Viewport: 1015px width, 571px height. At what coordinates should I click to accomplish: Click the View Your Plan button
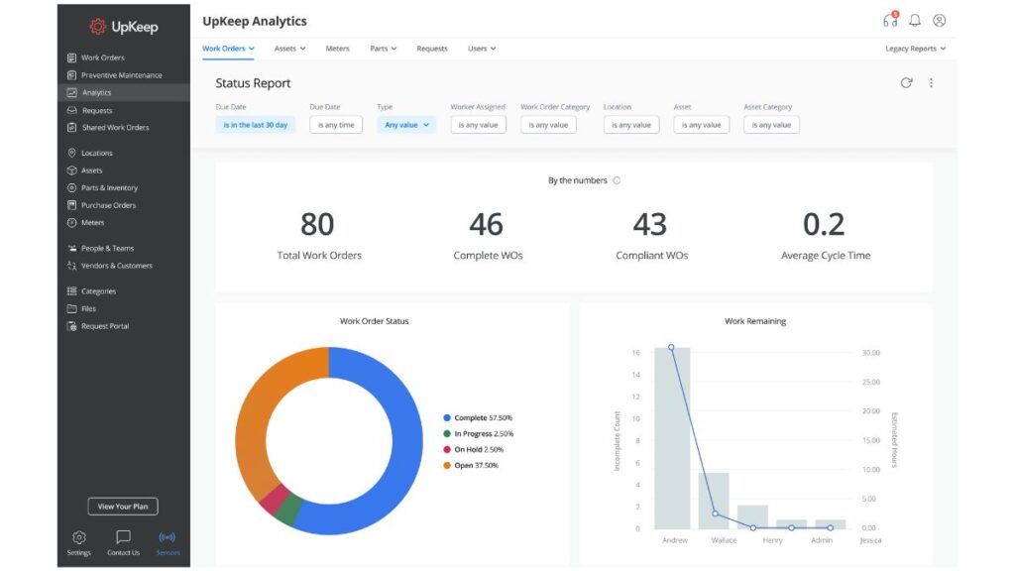pyautogui.click(x=122, y=506)
